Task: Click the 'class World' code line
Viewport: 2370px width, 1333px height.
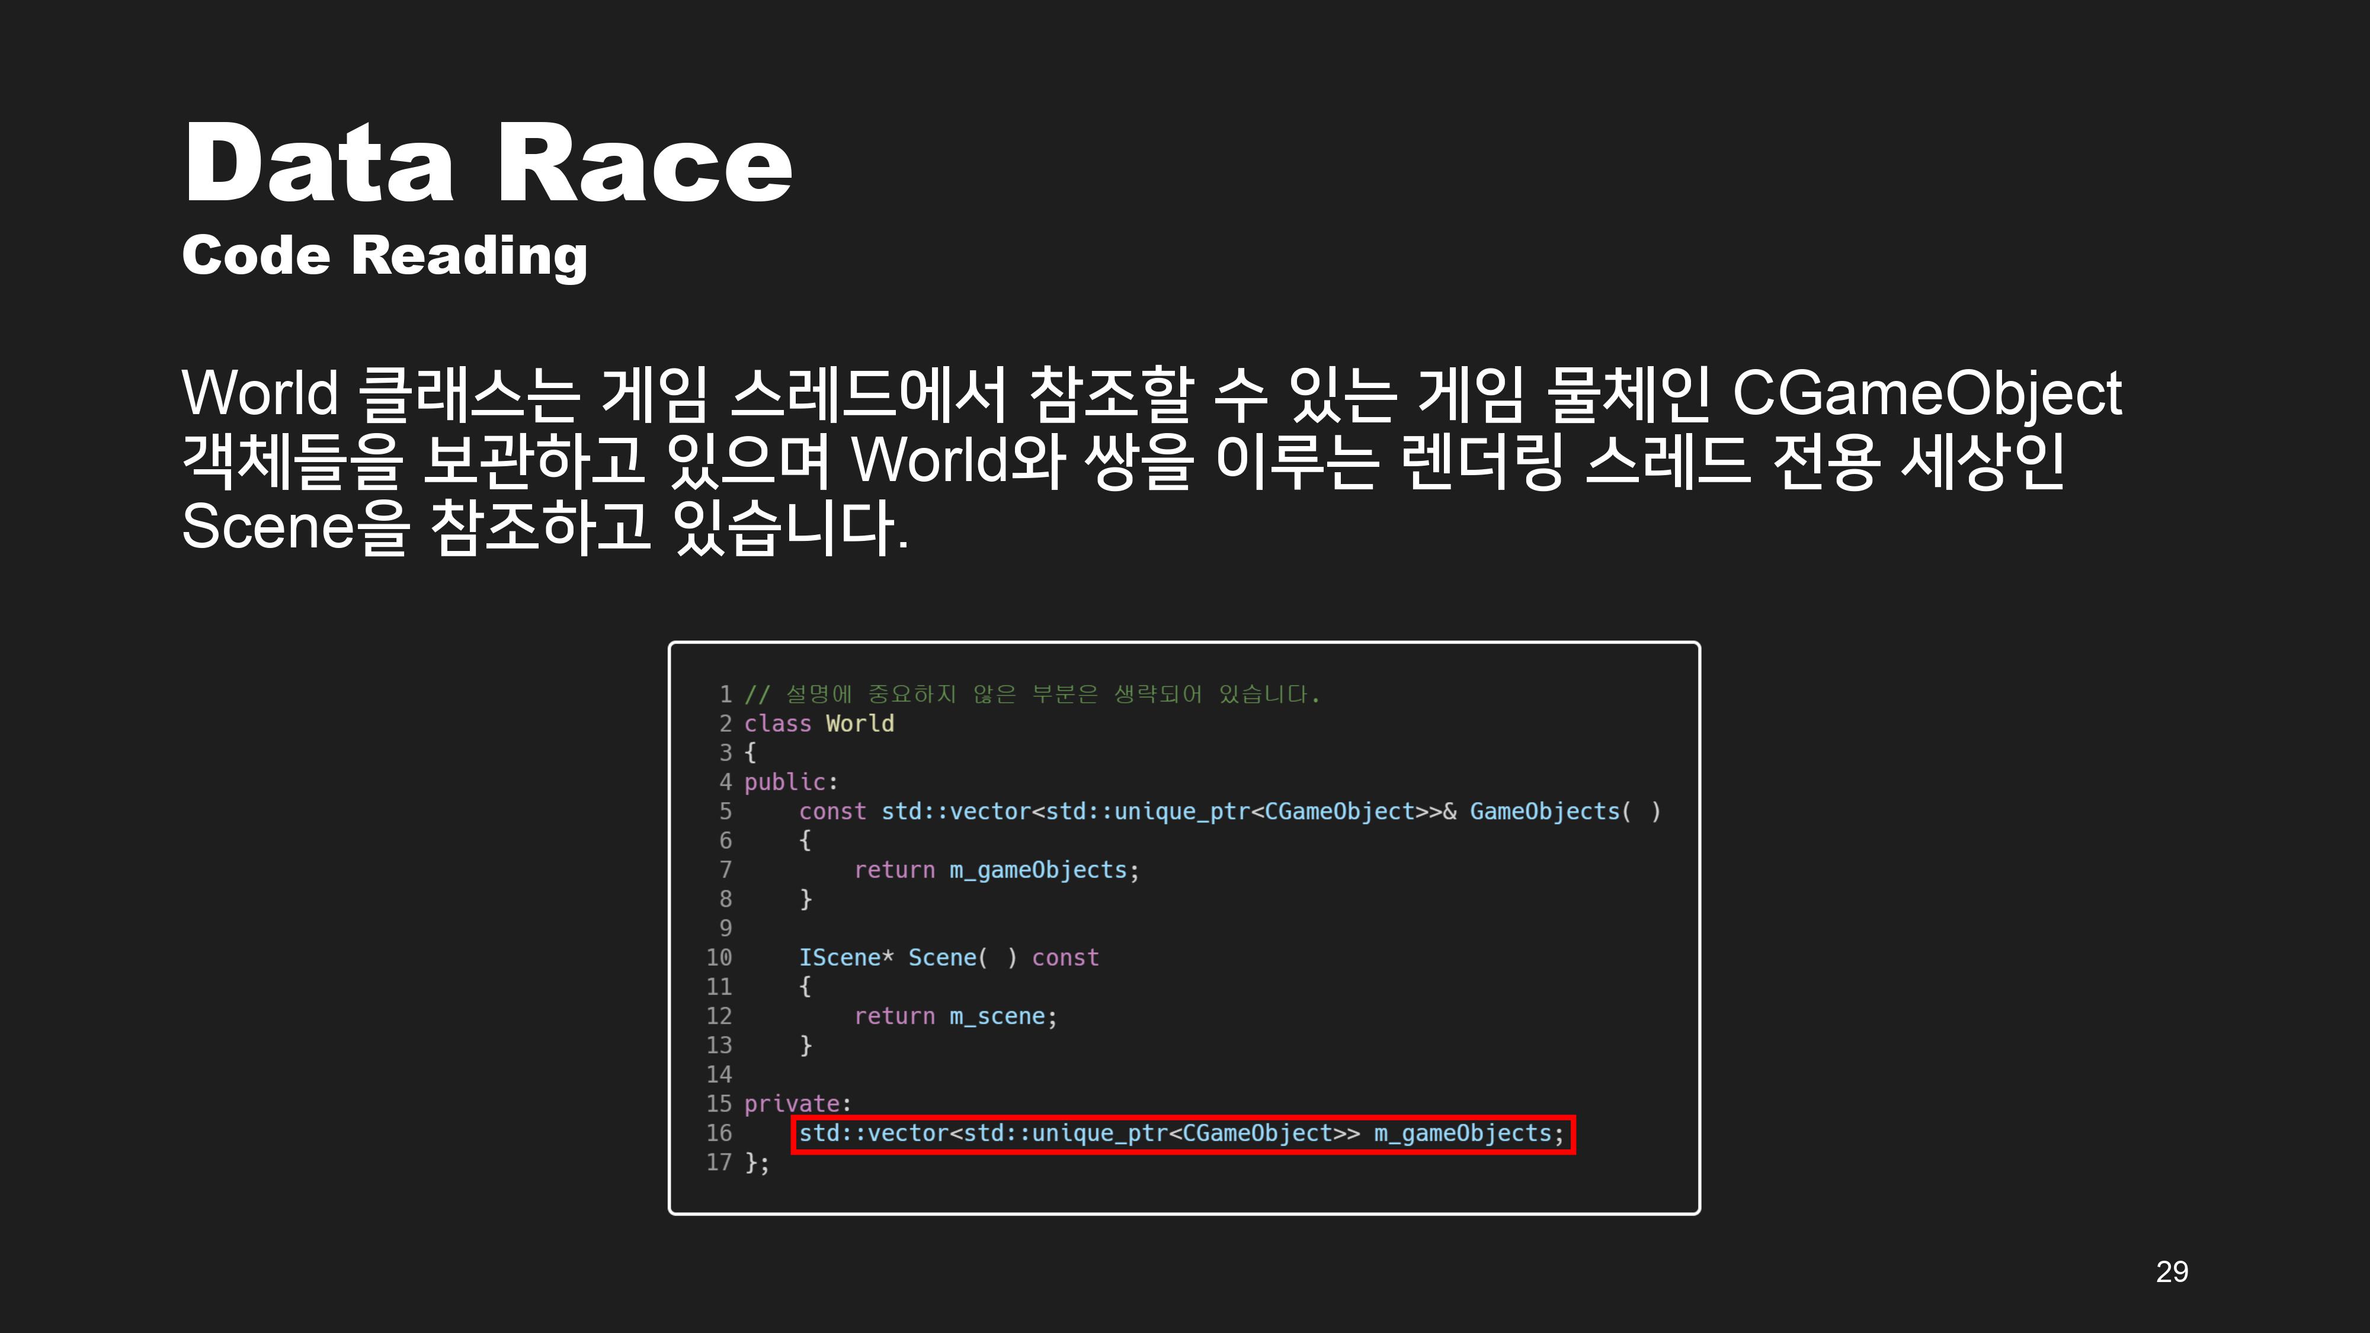Action: coord(819,724)
